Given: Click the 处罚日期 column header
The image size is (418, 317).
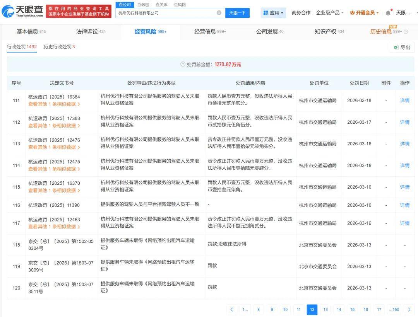Looking at the screenshot, I should click(359, 83).
